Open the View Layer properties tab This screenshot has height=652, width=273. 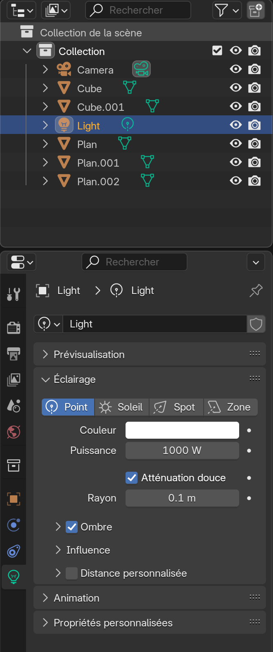pyautogui.click(x=14, y=380)
